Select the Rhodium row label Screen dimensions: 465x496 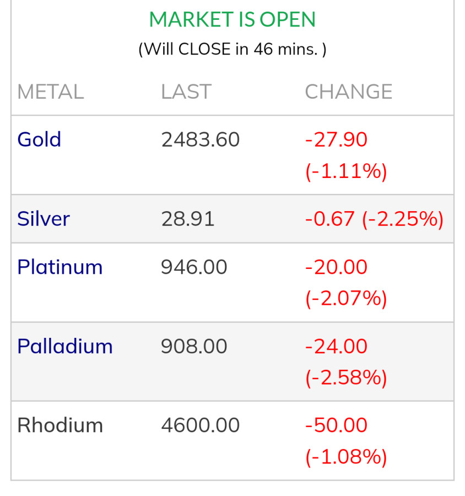tap(60, 425)
